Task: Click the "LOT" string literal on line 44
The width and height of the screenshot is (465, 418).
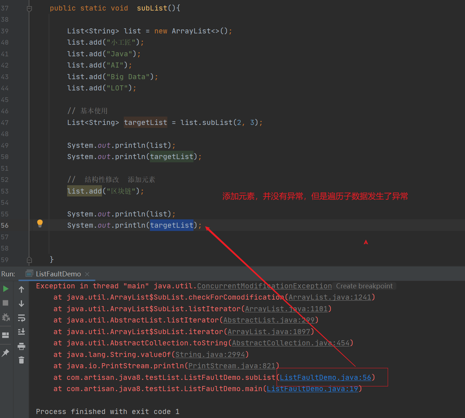Action: 117,88
